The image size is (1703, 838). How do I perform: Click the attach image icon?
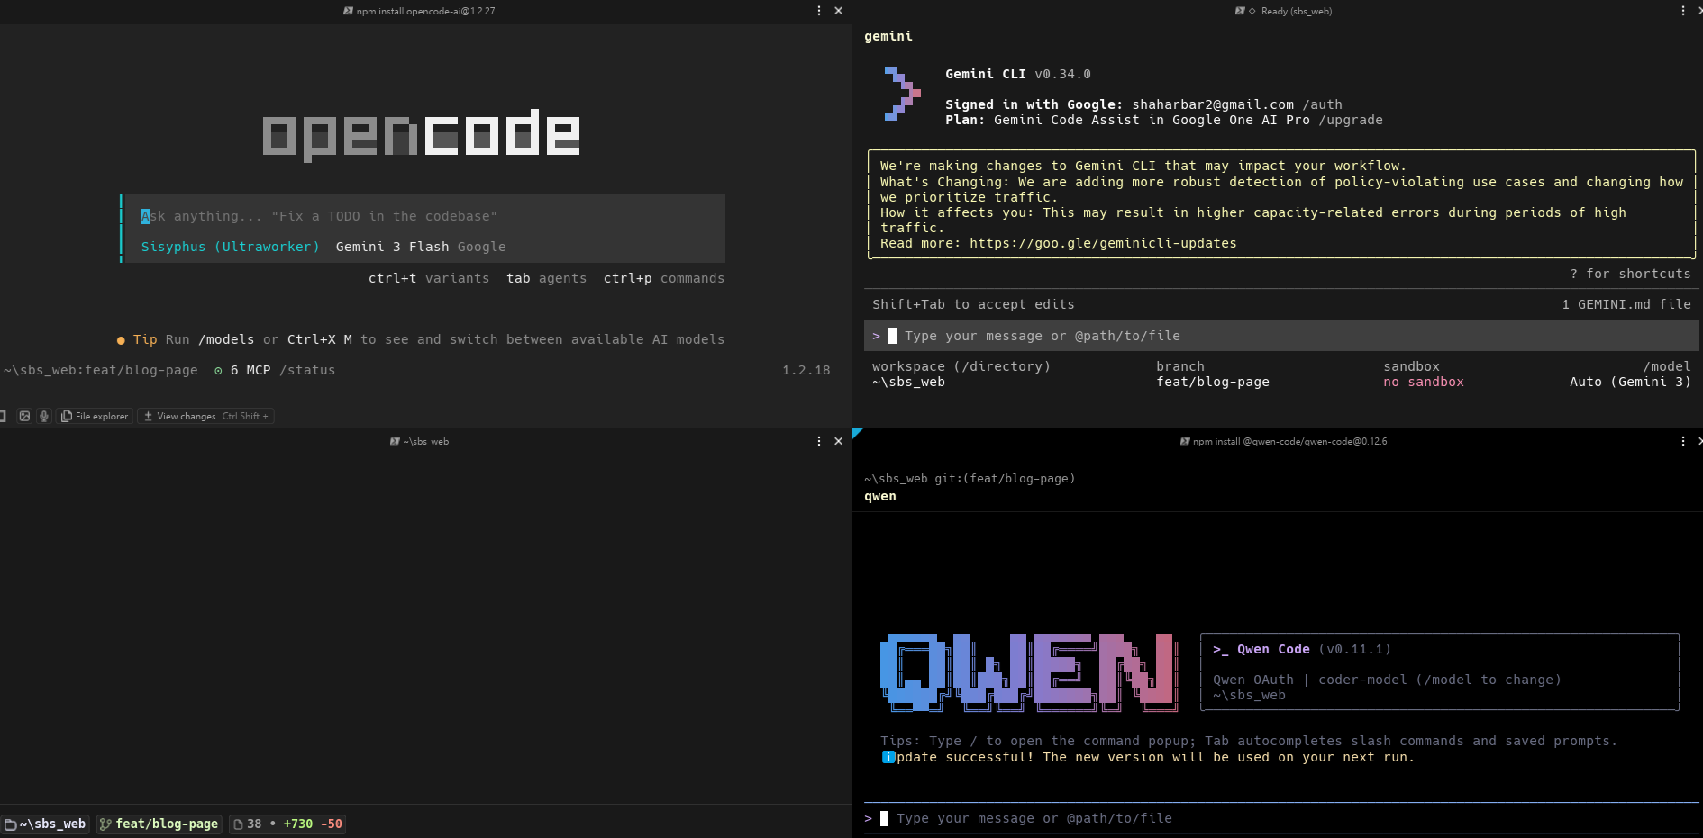click(x=24, y=416)
